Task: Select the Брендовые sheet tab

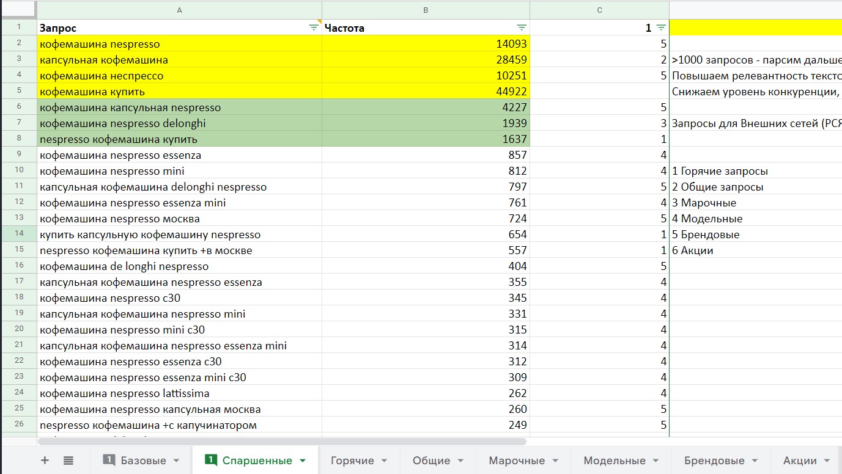Action: (x=714, y=461)
